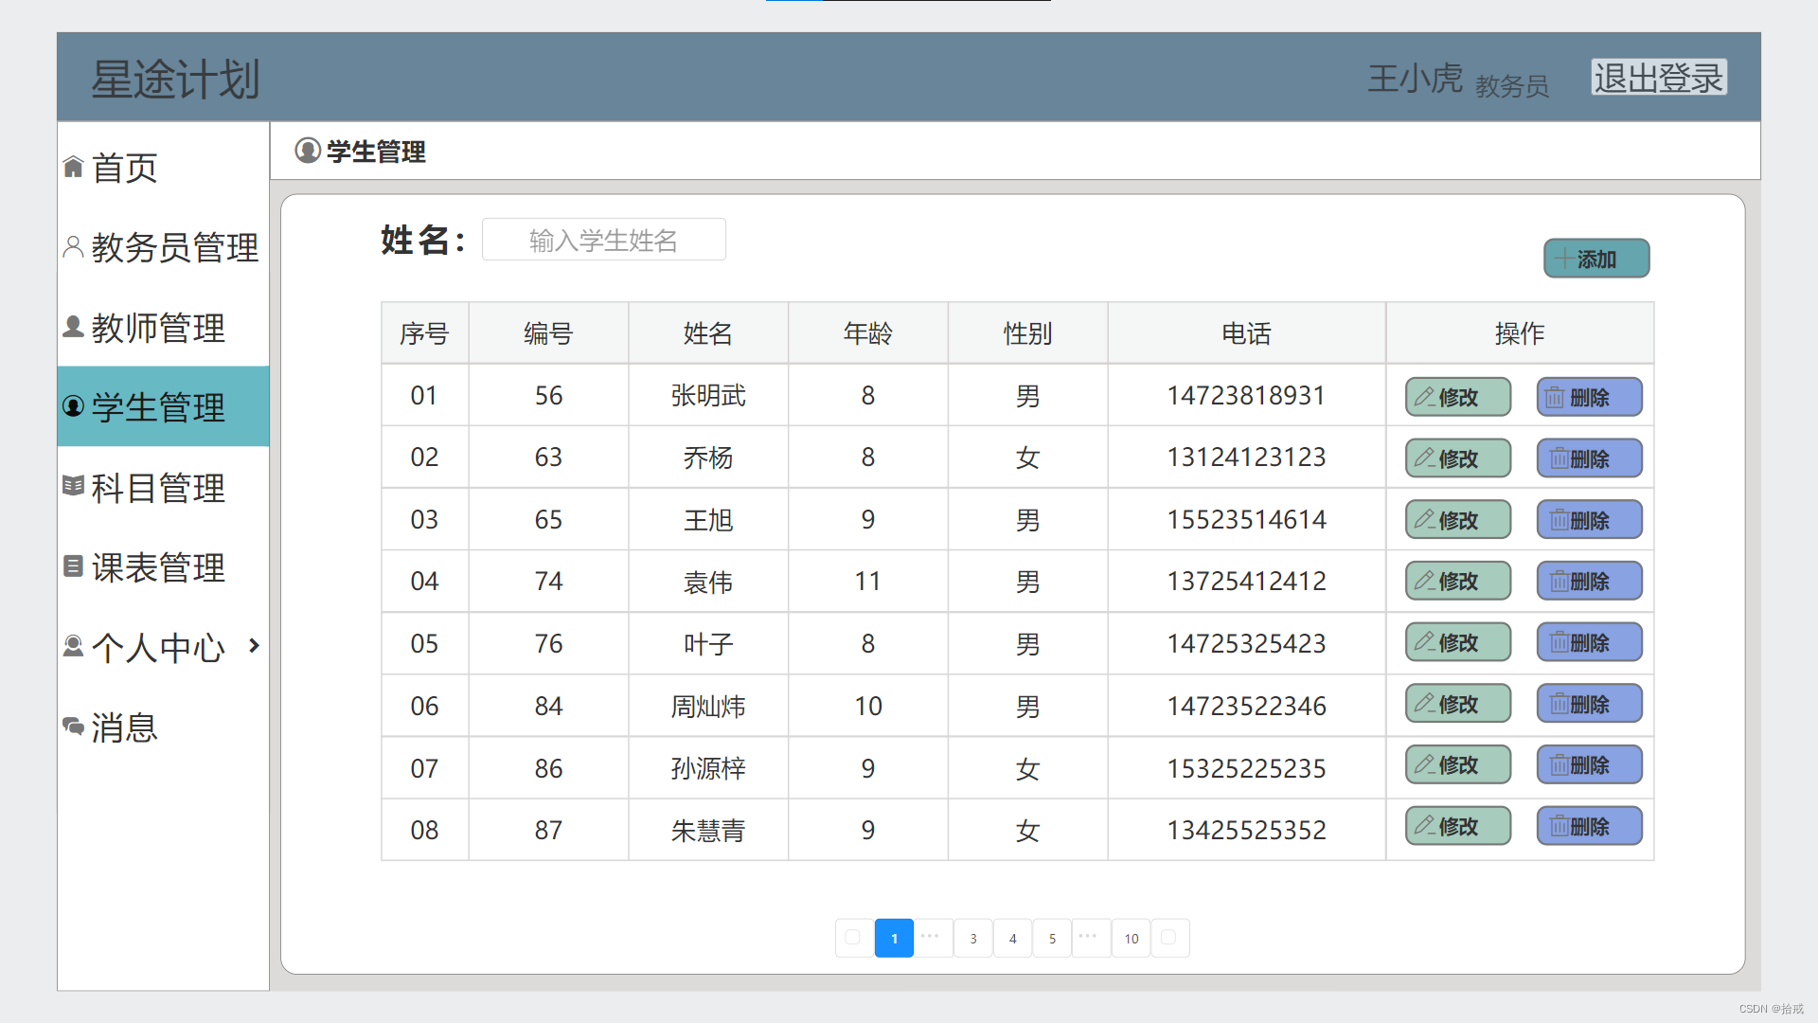
Task: Click the home icon beside 首页
Action: (73, 168)
